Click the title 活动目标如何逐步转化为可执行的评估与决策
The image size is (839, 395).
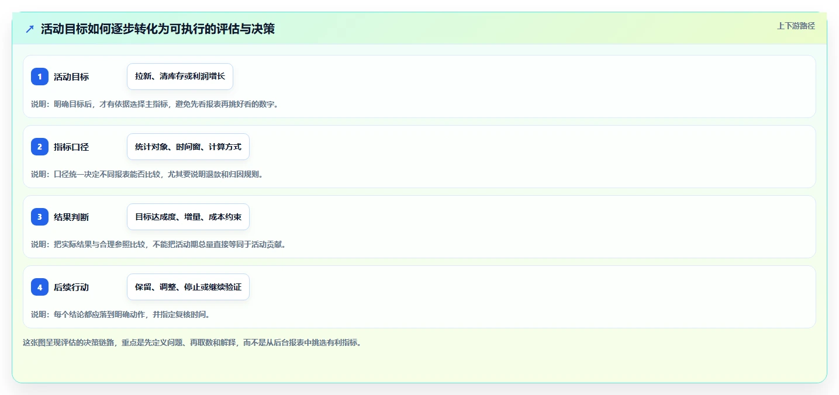[x=158, y=29]
